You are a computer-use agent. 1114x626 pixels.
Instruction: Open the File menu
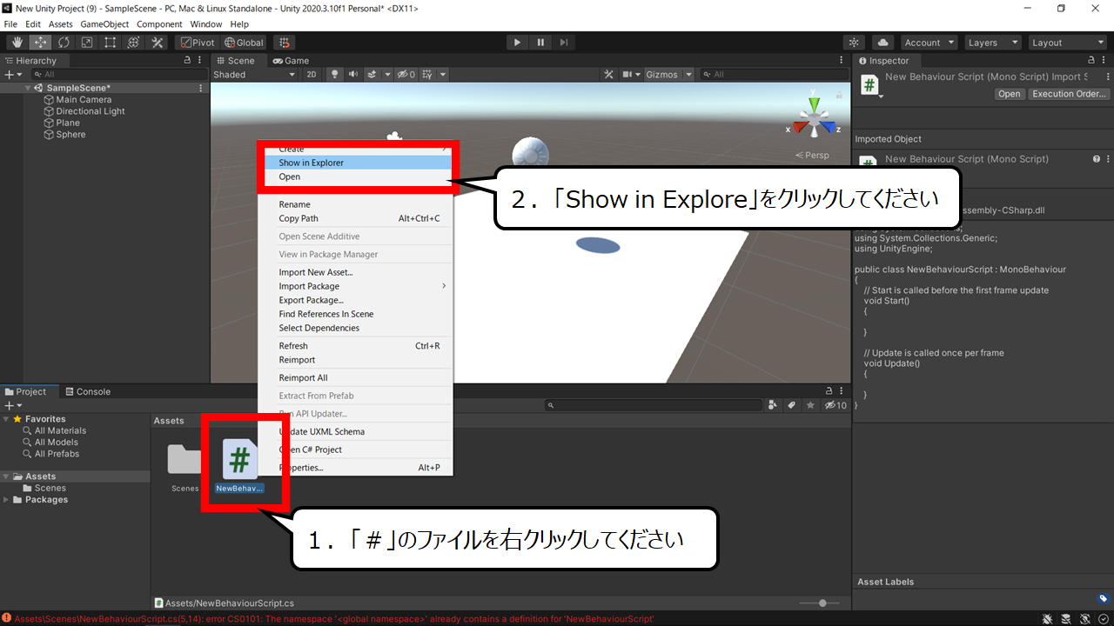10,24
